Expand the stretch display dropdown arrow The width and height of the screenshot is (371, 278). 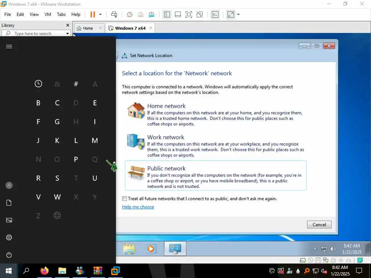click(x=238, y=14)
